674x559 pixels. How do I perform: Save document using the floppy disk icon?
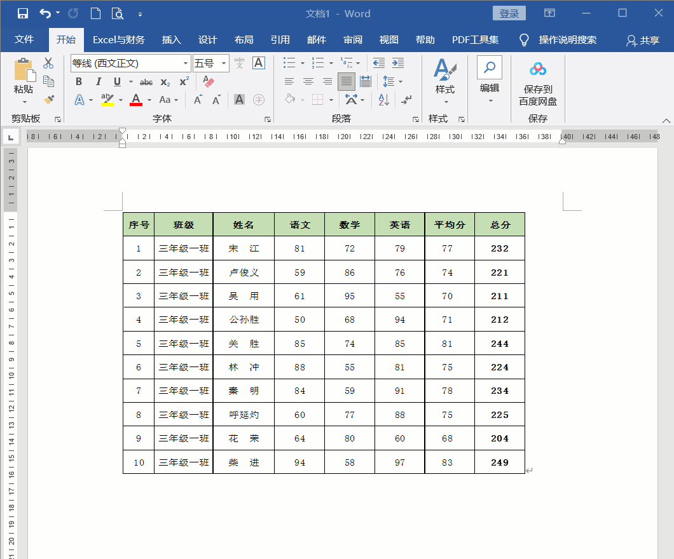pyautogui.click(x=23, y=13)
